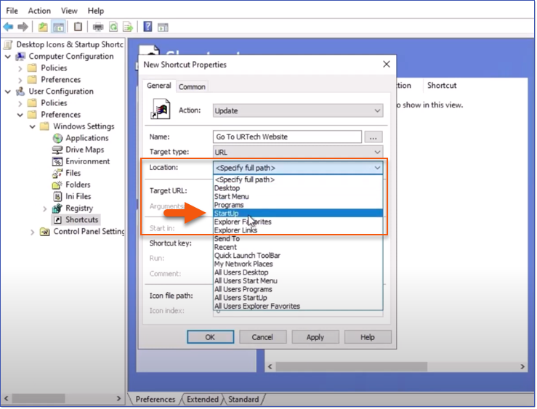Viewport: 537px width, 409px height.
Task: Click the Name field with Go To URTech Website
Action: pos(287,137)
